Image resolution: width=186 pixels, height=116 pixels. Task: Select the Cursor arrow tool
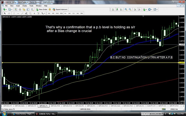click(x=5, y=13)
